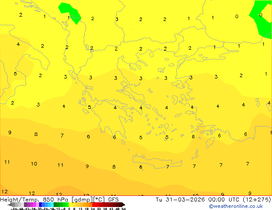Click the legend label -54
This screenshot has height=210, width=272.
(x=15, y=209)
